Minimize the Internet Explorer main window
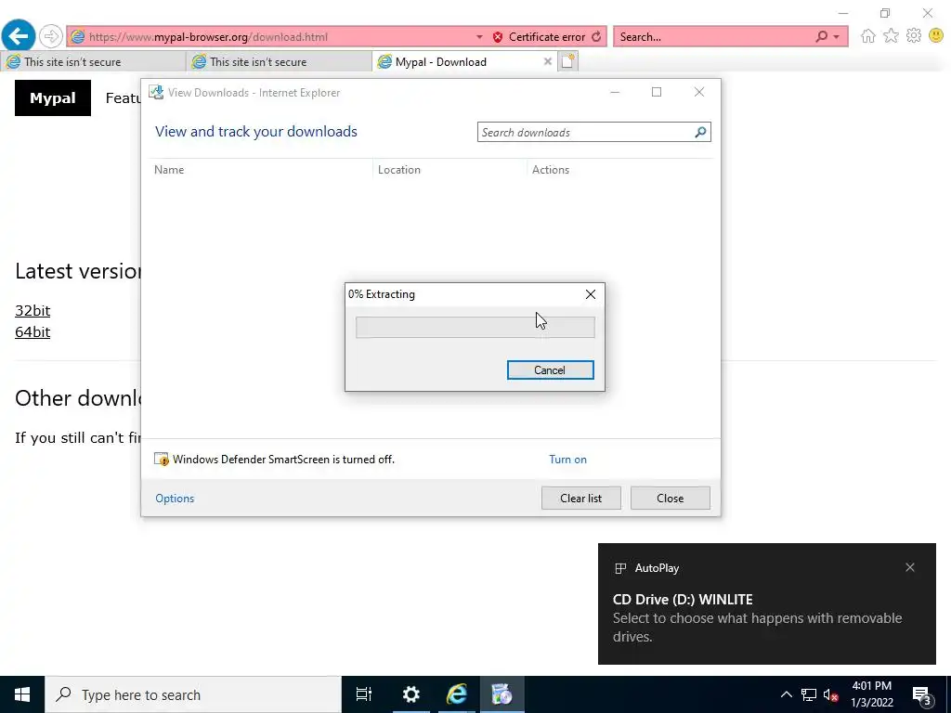Image resolution: width=951 pixels, height=713 pixels. (843, 13)
